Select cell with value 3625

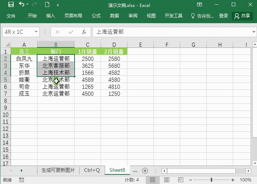coord(87,66)
